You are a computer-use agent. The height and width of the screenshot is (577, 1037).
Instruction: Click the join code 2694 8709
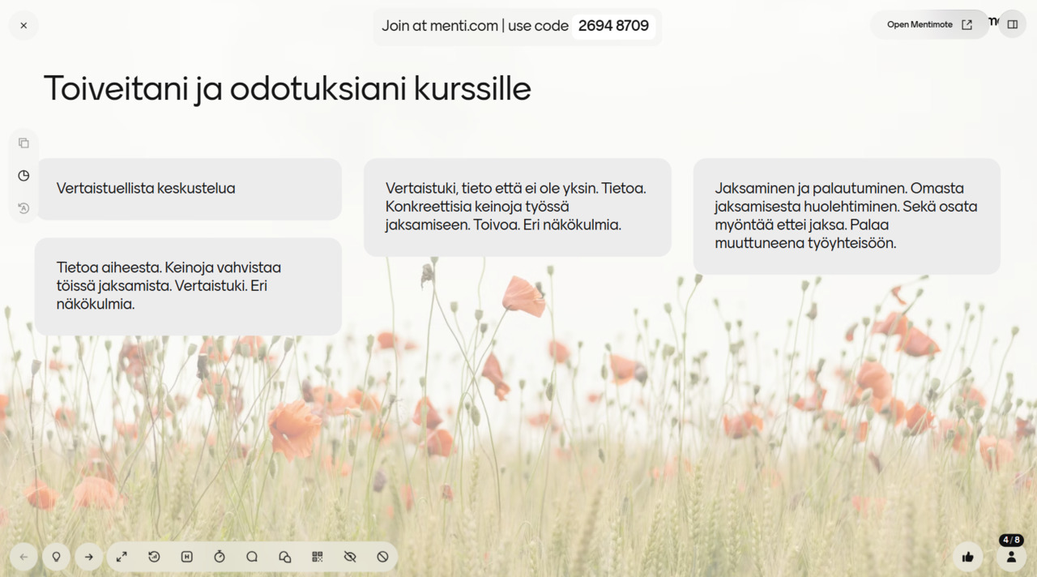pyautogui.click(x=613, y=26)
